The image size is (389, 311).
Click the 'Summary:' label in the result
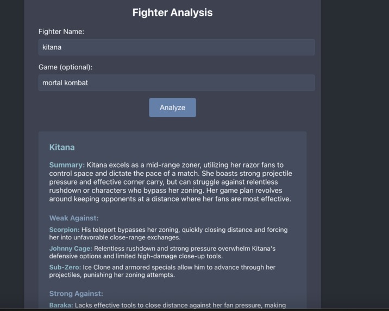tap(67, 165)
